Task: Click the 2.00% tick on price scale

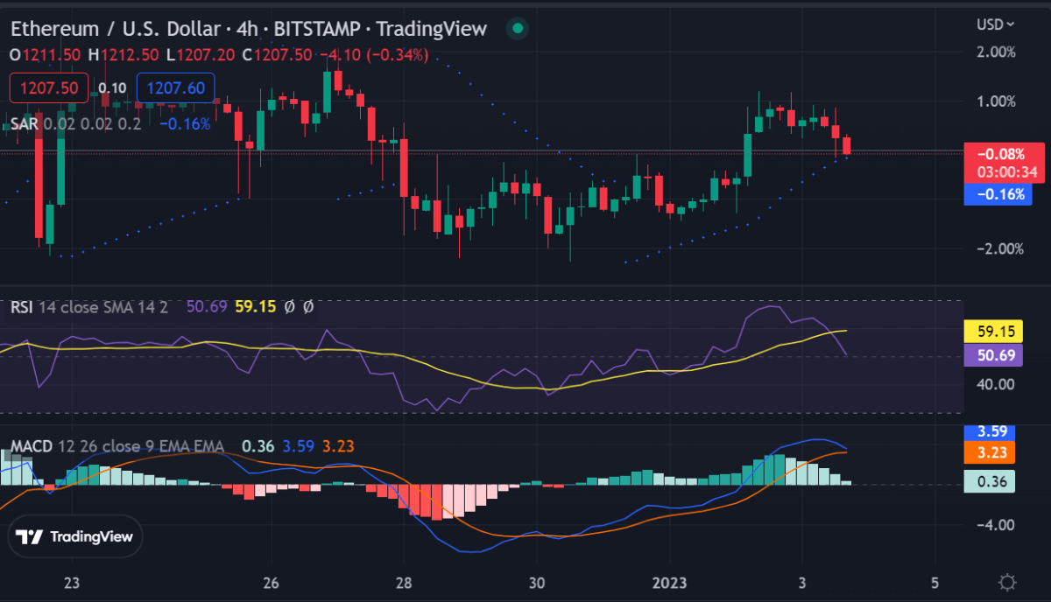Action: coord(997,52)
